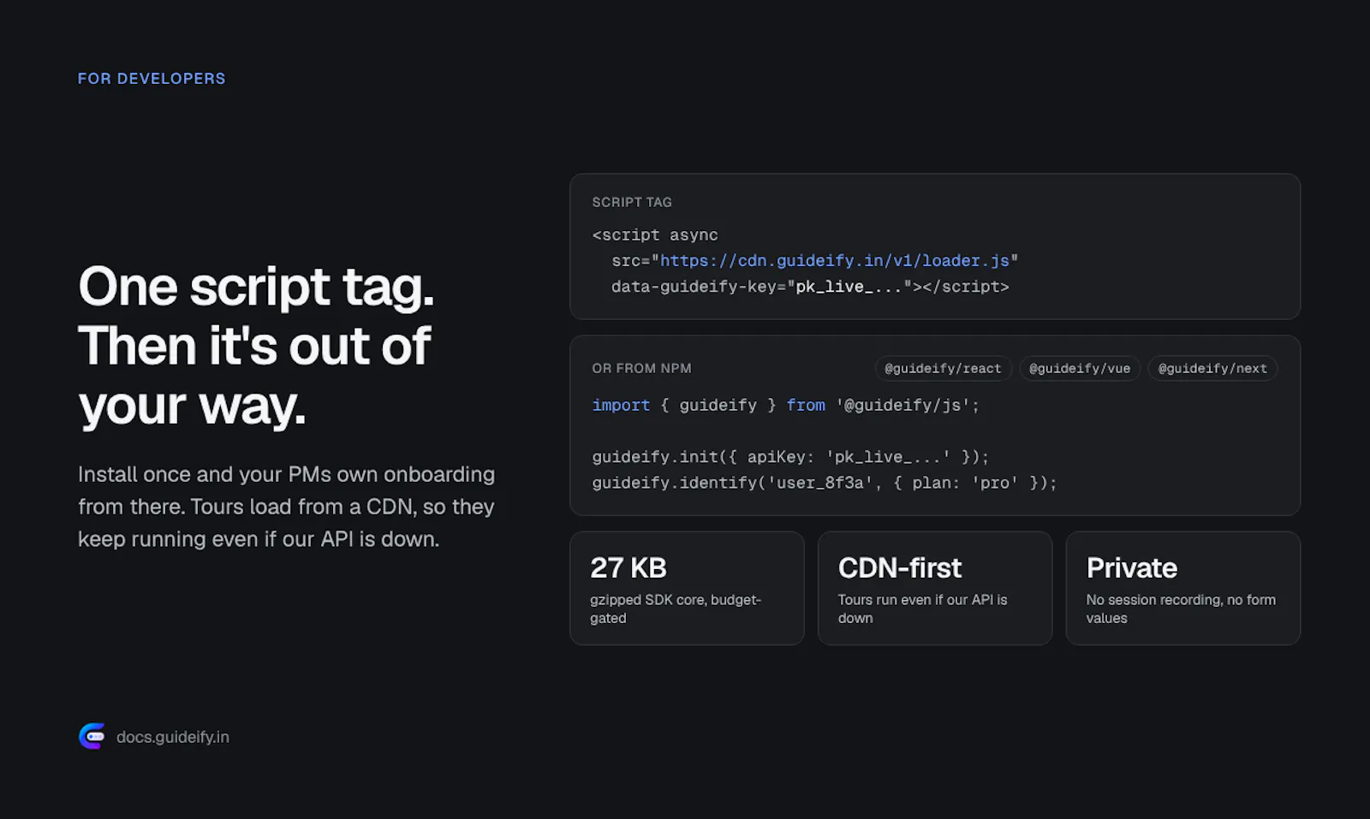Click the FOR DEVELOPERS label
Image resolution: width=1370 pixels, height=819 pixels.
[152, 78]
